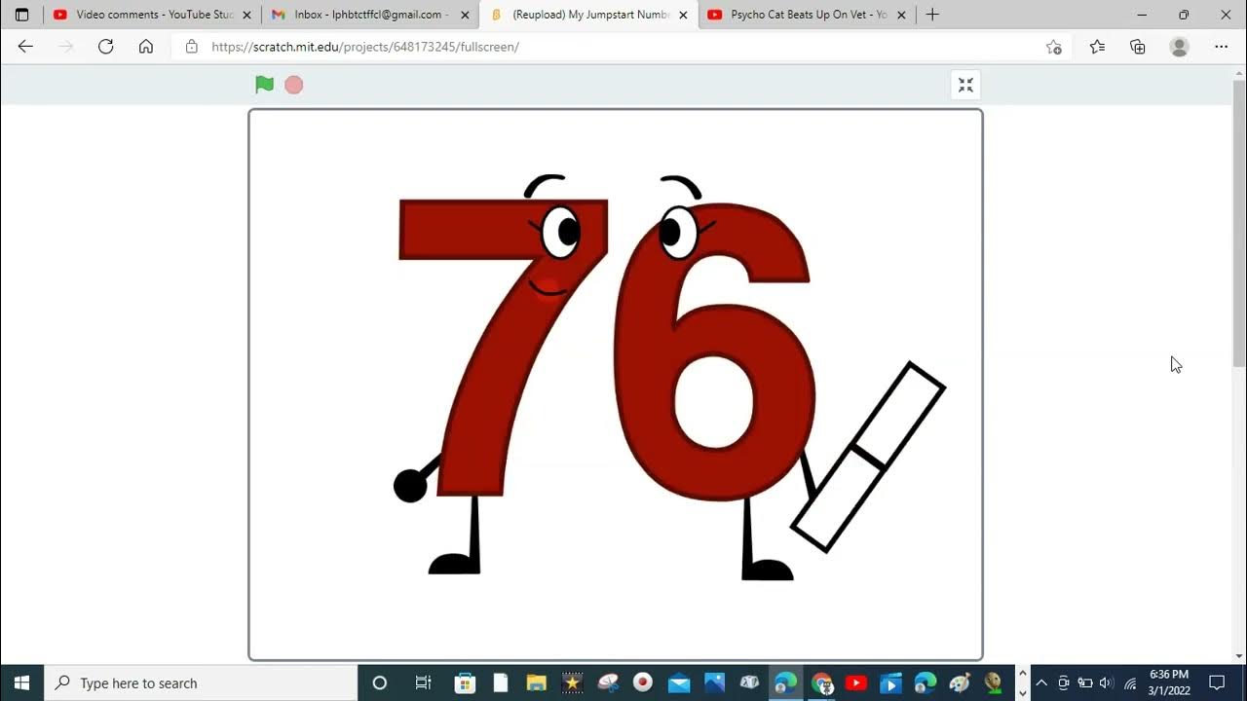Close the Gmail Inbox tab
Image resolution: width=1247 pixels, height=701 pixels.
click(x=465, y=15)
